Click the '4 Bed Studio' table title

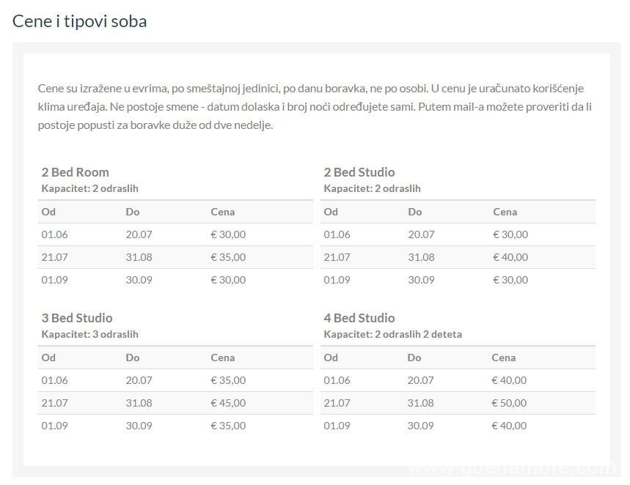359,318
